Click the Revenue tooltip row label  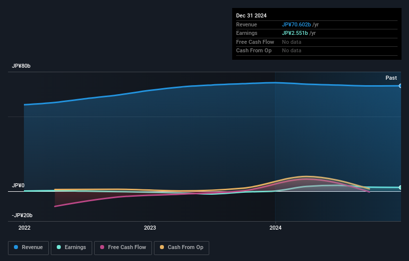(247, 24)
